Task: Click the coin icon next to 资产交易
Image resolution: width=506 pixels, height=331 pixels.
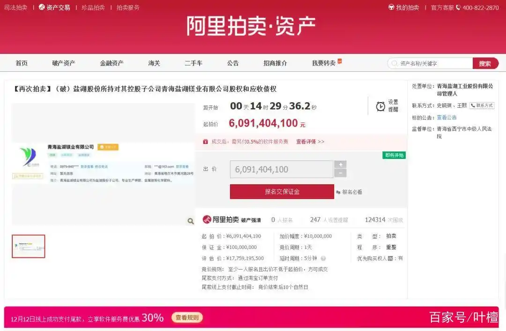Action: tap(42, 8)
